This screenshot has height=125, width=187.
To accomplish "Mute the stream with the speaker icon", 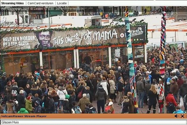I will click(176, 116).
